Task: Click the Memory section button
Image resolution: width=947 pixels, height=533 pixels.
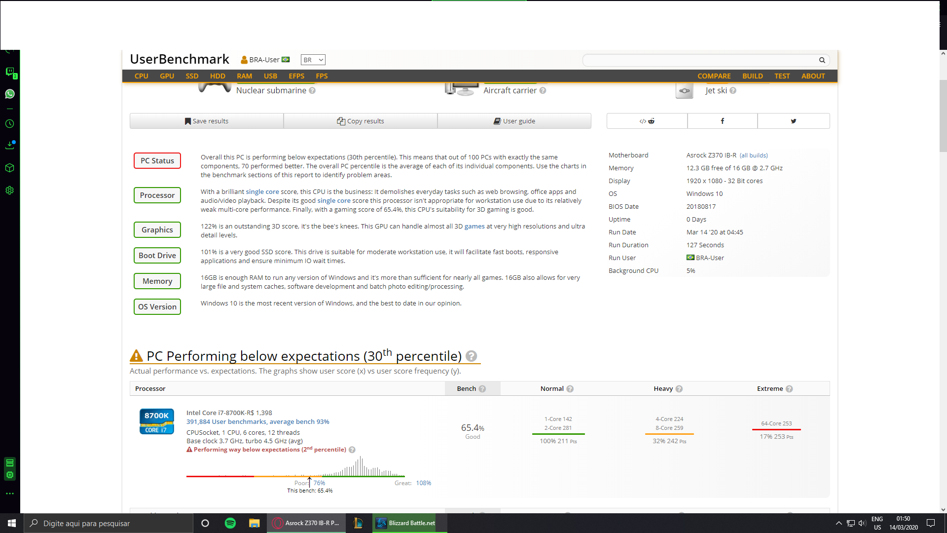Action: coord(157,281)
